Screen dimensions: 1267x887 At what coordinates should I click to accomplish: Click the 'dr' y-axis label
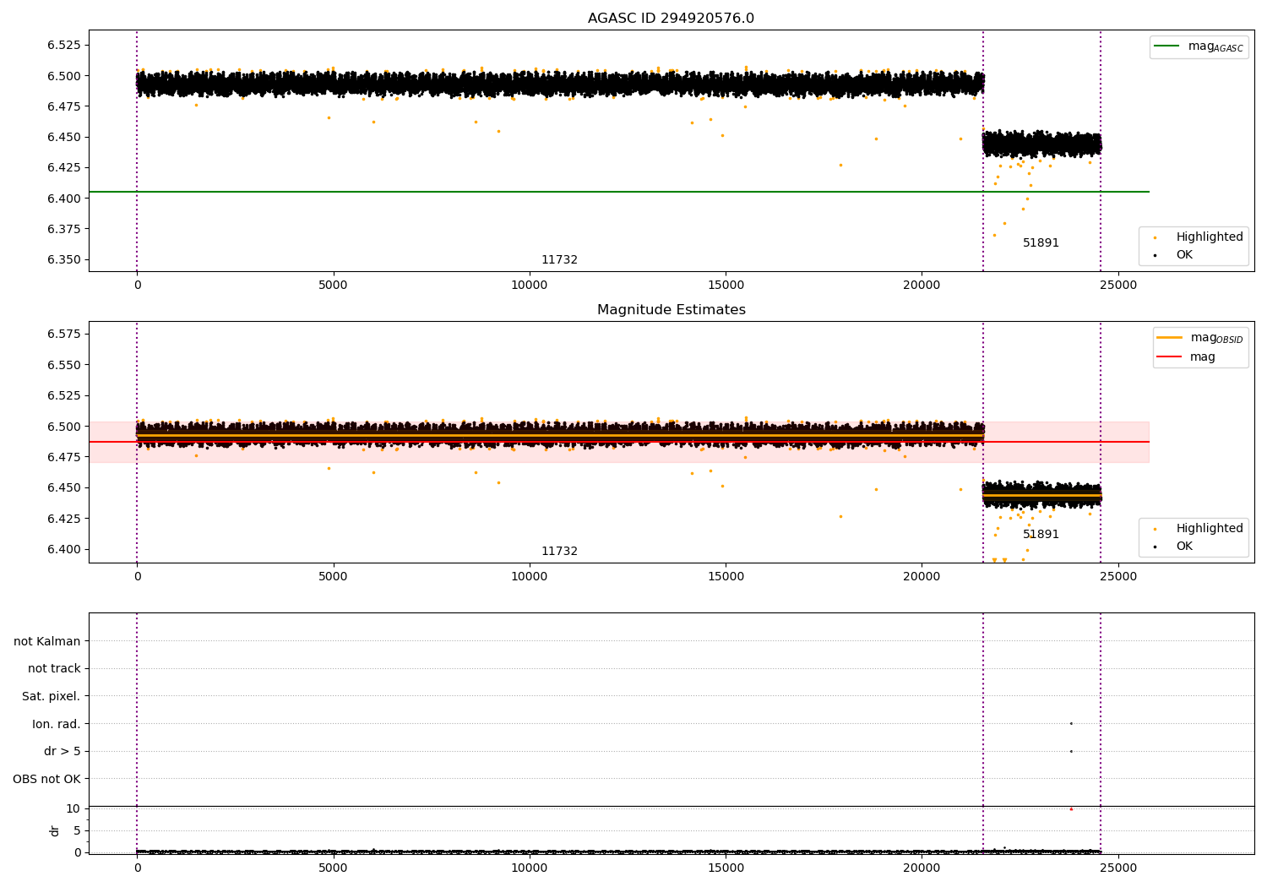click(55, 830)
